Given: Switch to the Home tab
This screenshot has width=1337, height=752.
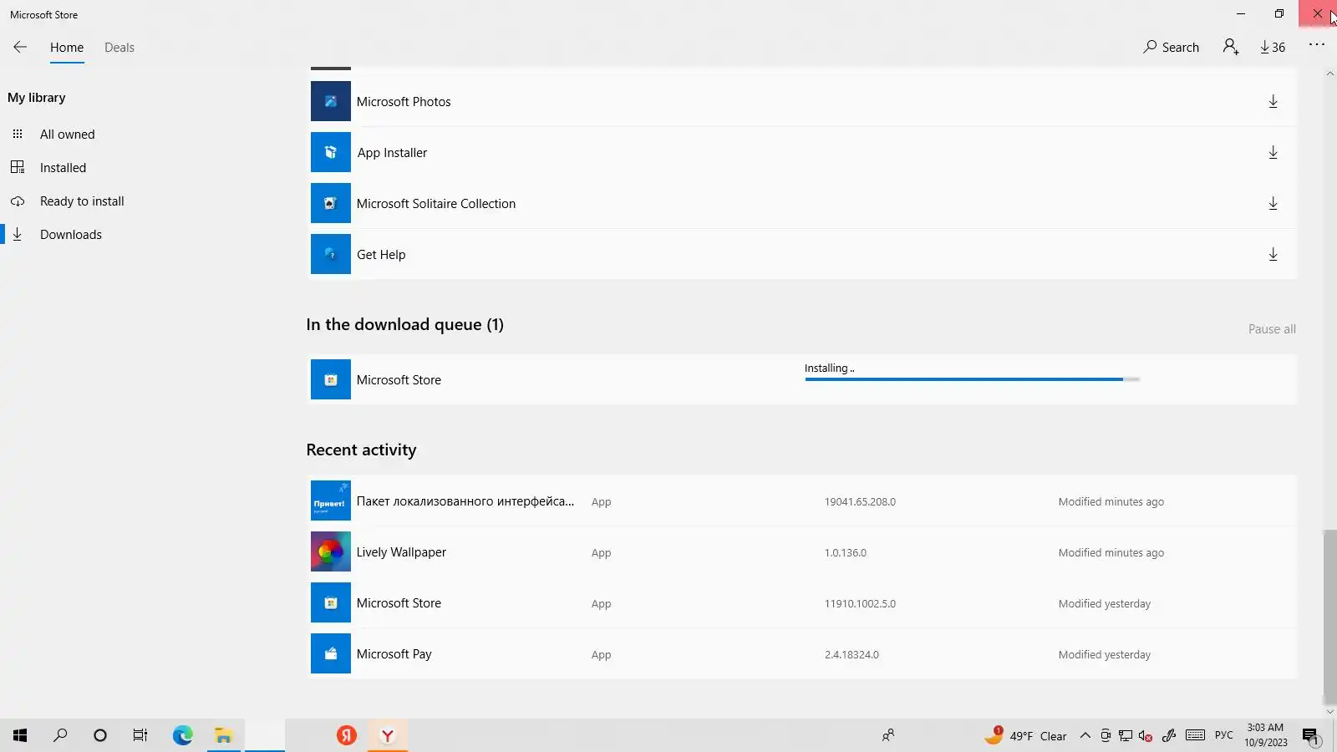Looking at the screenshot, I should 67,48.
